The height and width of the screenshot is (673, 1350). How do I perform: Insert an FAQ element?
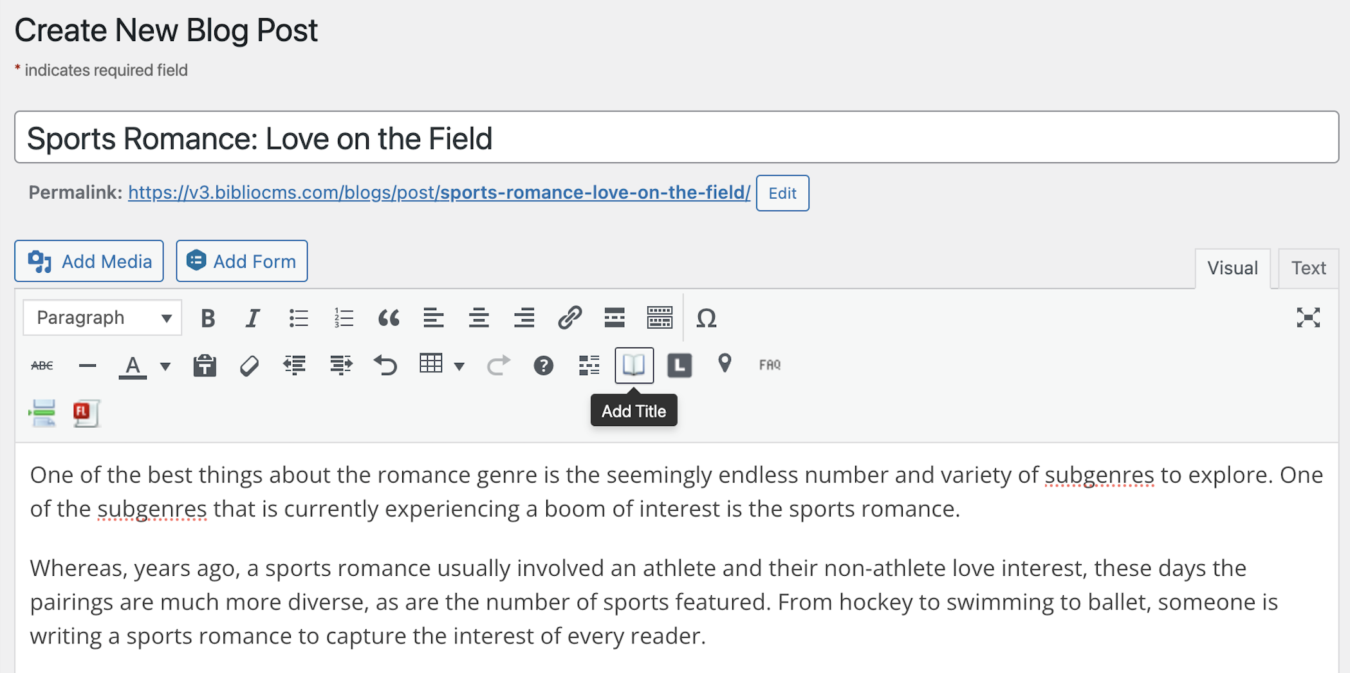[770, 364]
